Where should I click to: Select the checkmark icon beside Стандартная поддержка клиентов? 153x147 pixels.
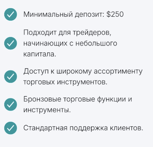click(x=11, y=128)
